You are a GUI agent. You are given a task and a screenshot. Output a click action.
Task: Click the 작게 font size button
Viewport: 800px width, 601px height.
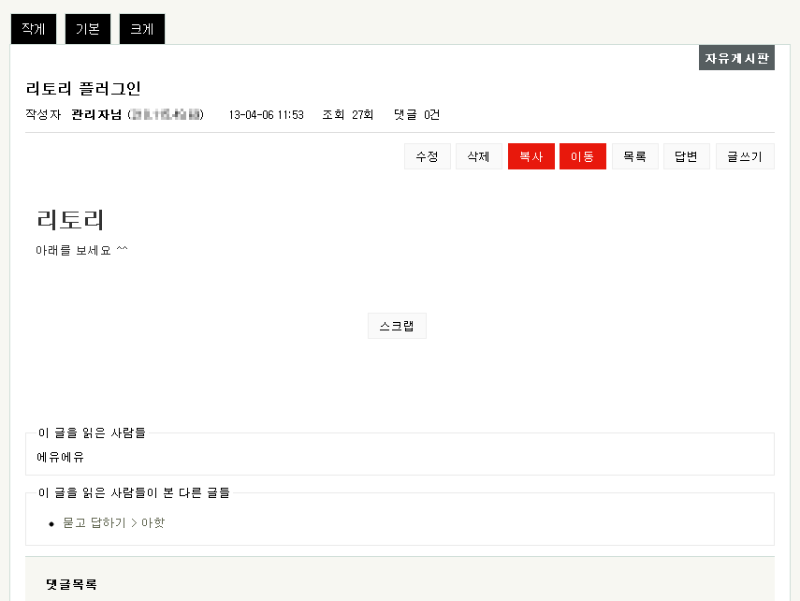click(34, 29)
